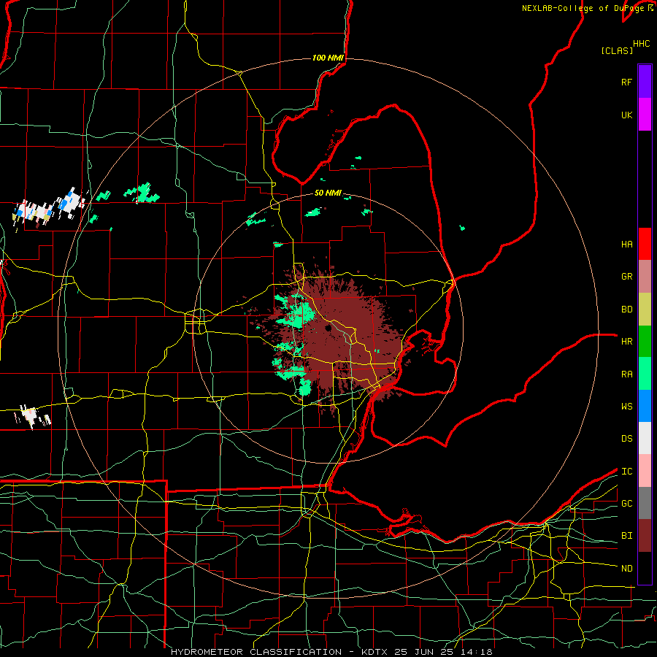Click the KDTX radar site identifier
657x657 pixels.
pos(375,652)
